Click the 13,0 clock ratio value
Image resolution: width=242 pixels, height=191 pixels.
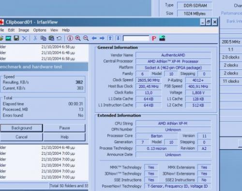149,93
